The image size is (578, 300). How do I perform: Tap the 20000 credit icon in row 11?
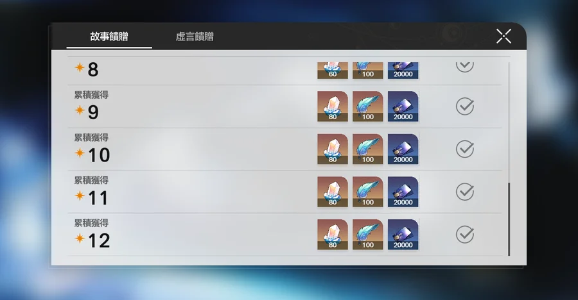pos(403,192)
